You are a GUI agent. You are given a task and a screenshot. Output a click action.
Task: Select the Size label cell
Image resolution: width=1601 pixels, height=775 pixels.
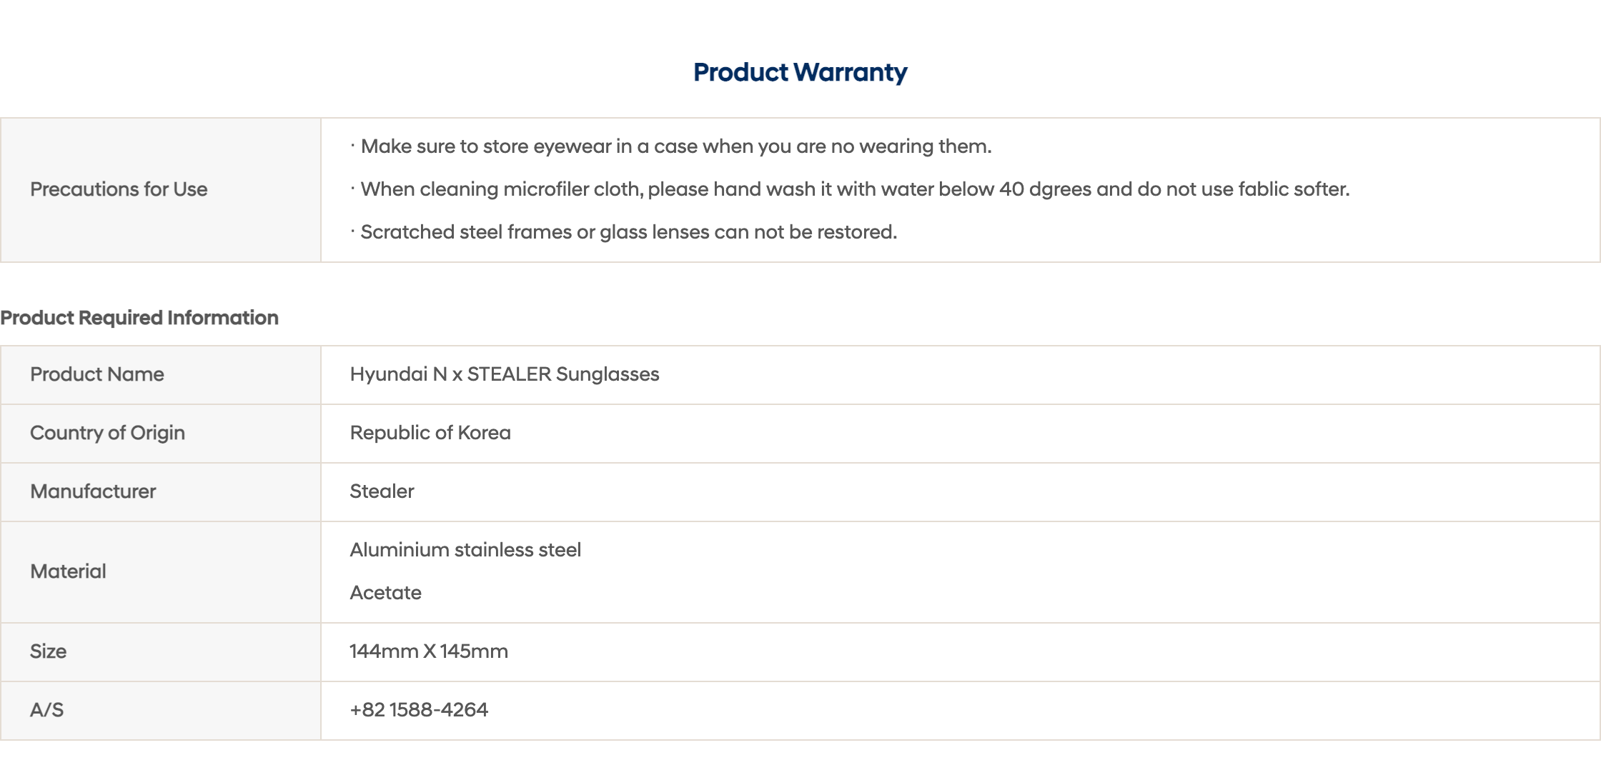point(161,652)
